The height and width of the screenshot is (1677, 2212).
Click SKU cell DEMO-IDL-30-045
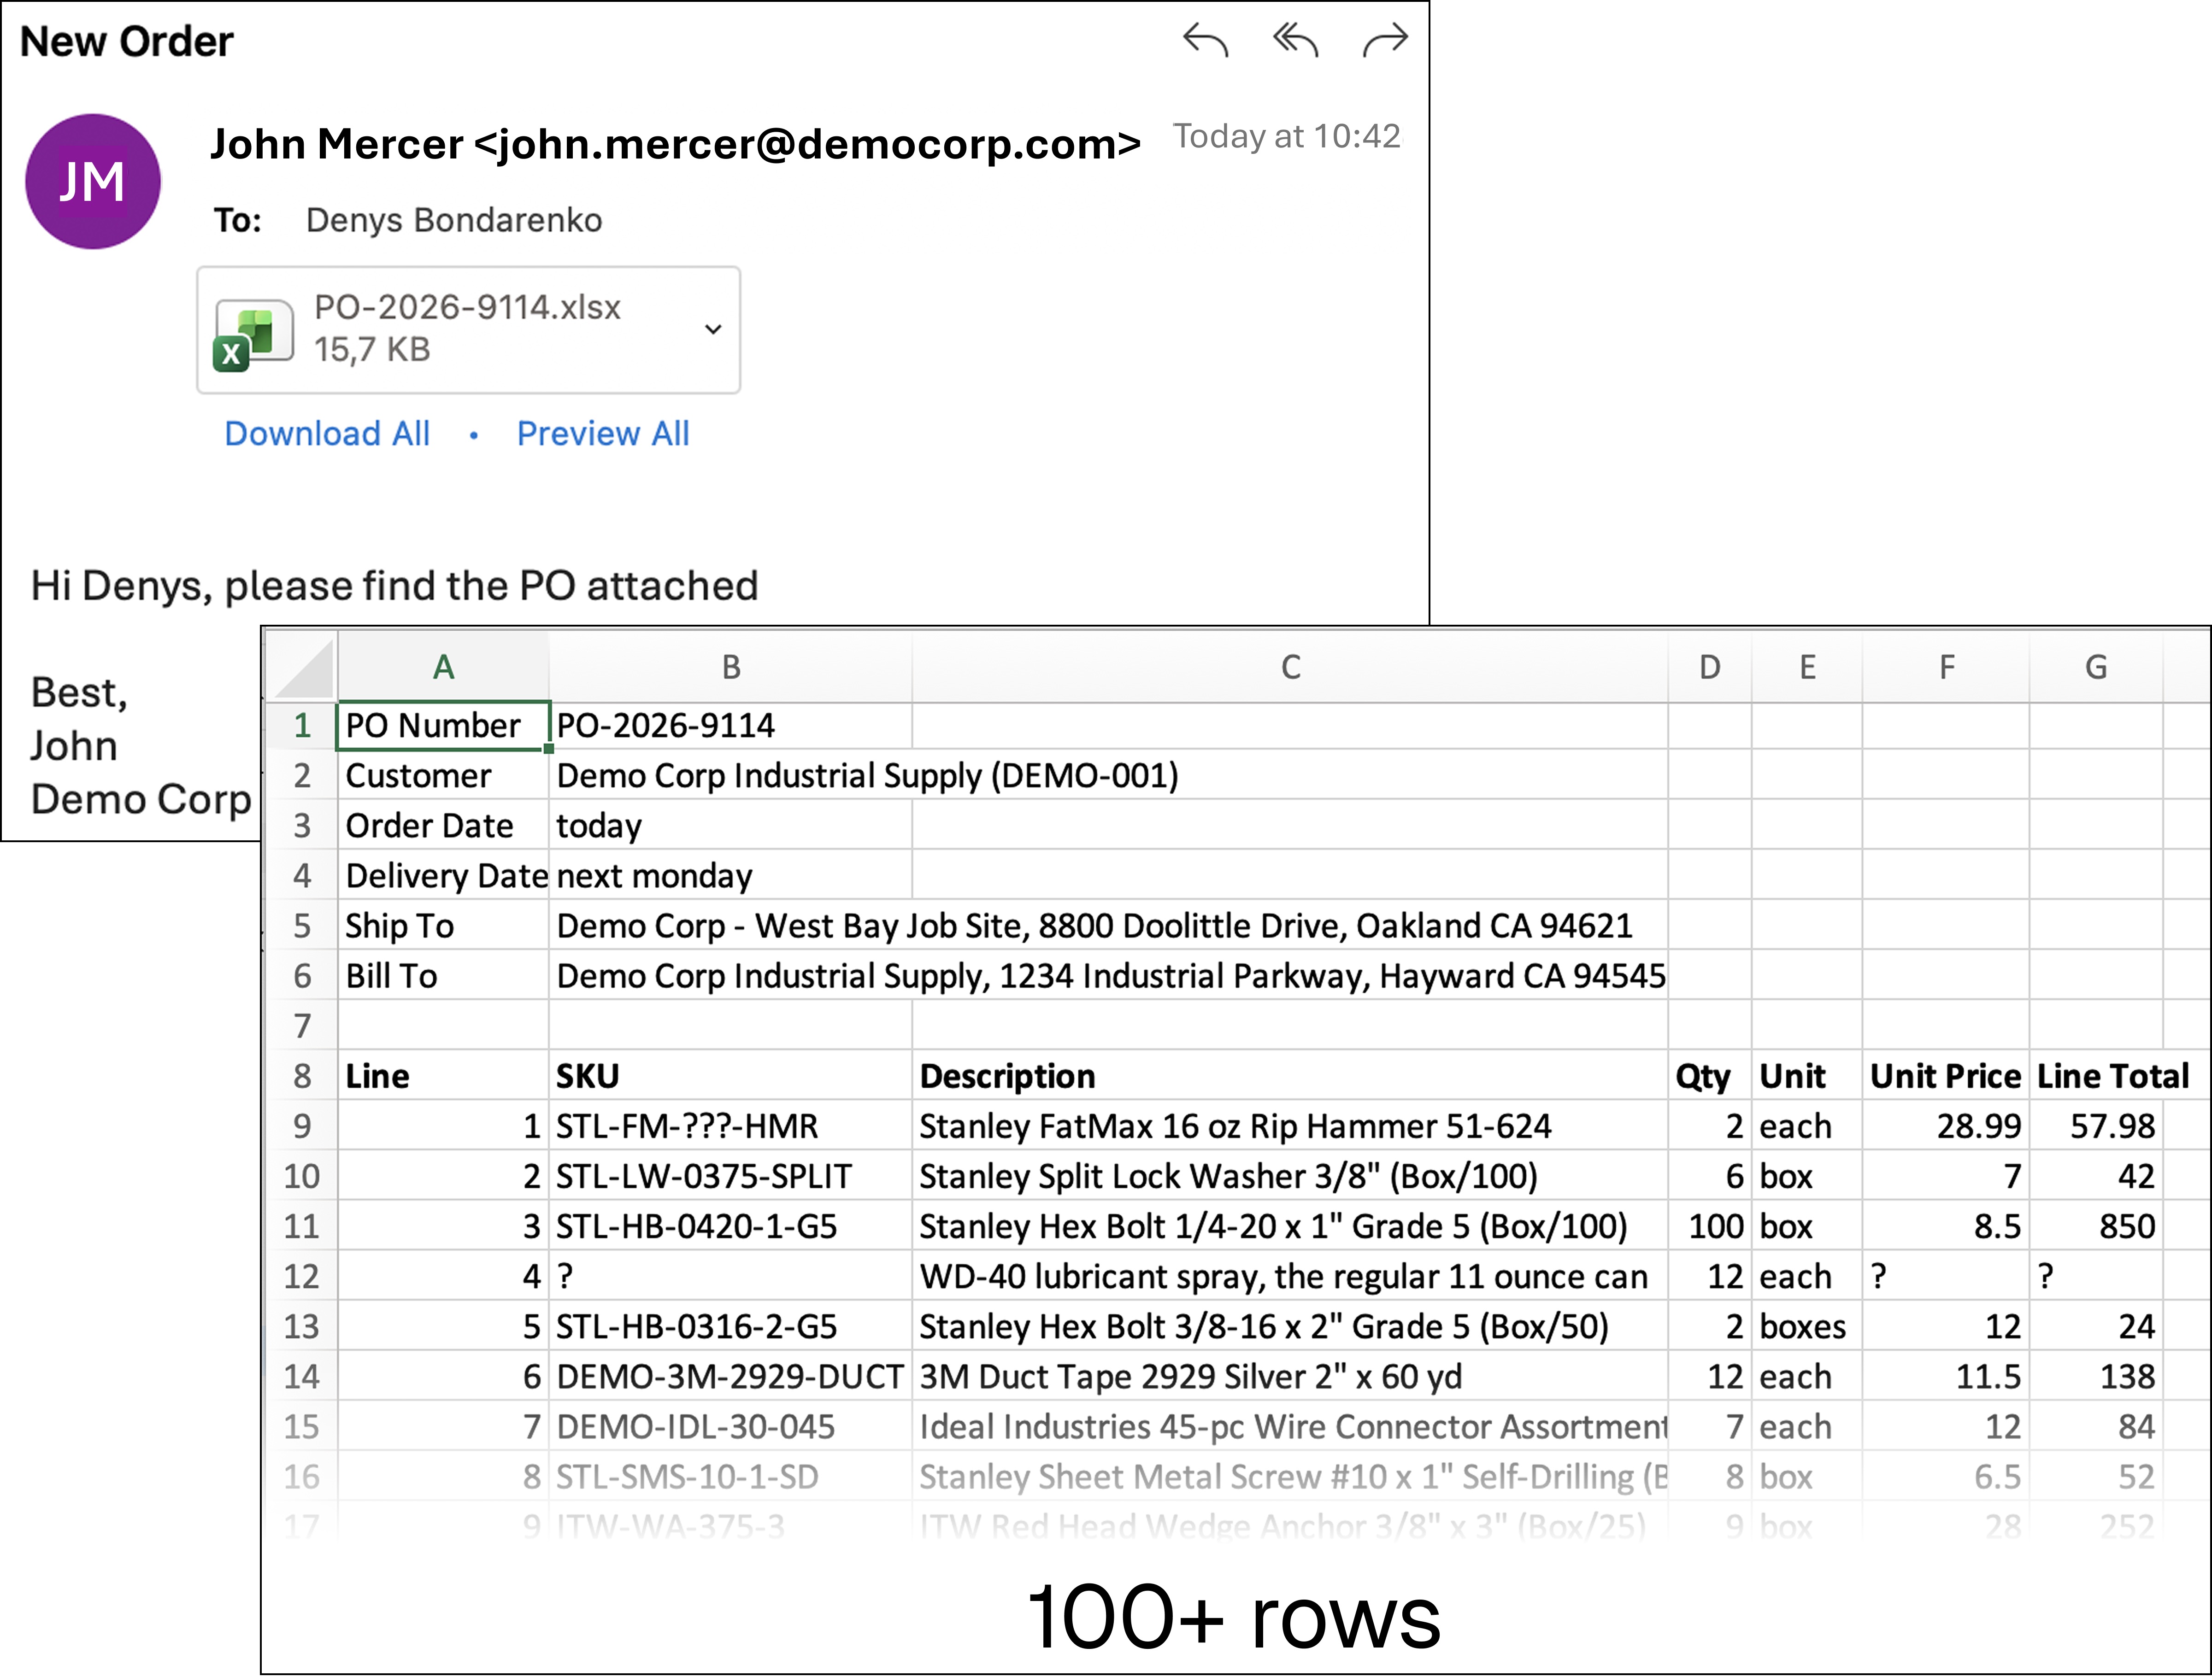pos(731,1426)
